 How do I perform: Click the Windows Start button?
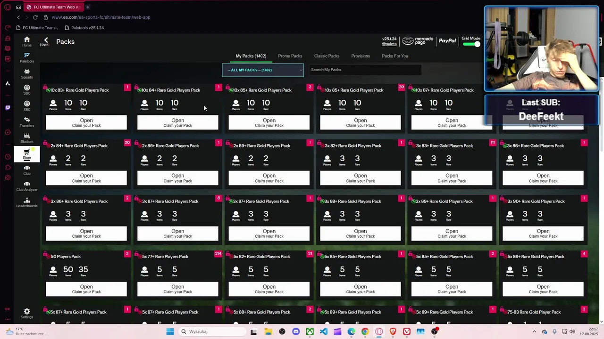point(170,331)
